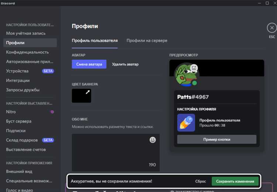Open the emoji picker in About Me box

pos(153,140)
